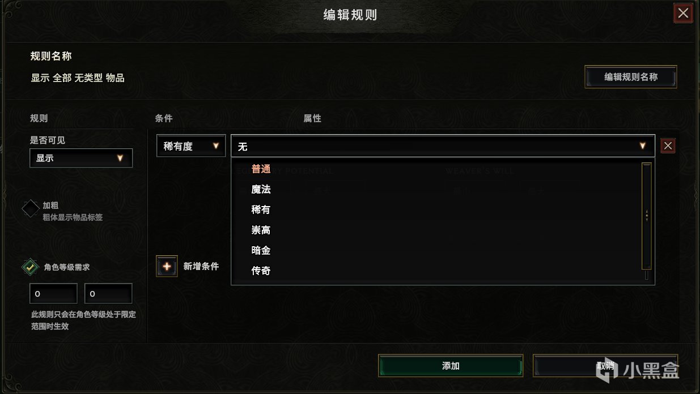Click the arrow on the 显示 dropdown

(120, 158)
